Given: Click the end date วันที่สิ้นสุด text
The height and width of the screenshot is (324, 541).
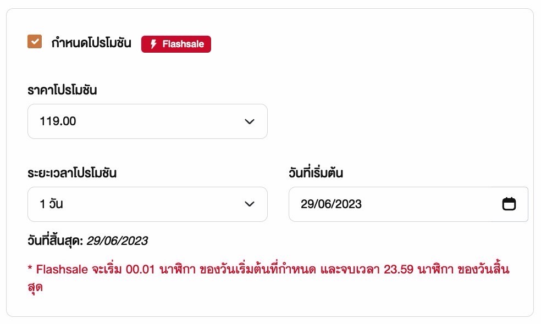Looking at the screenshot, I should 88,240.
